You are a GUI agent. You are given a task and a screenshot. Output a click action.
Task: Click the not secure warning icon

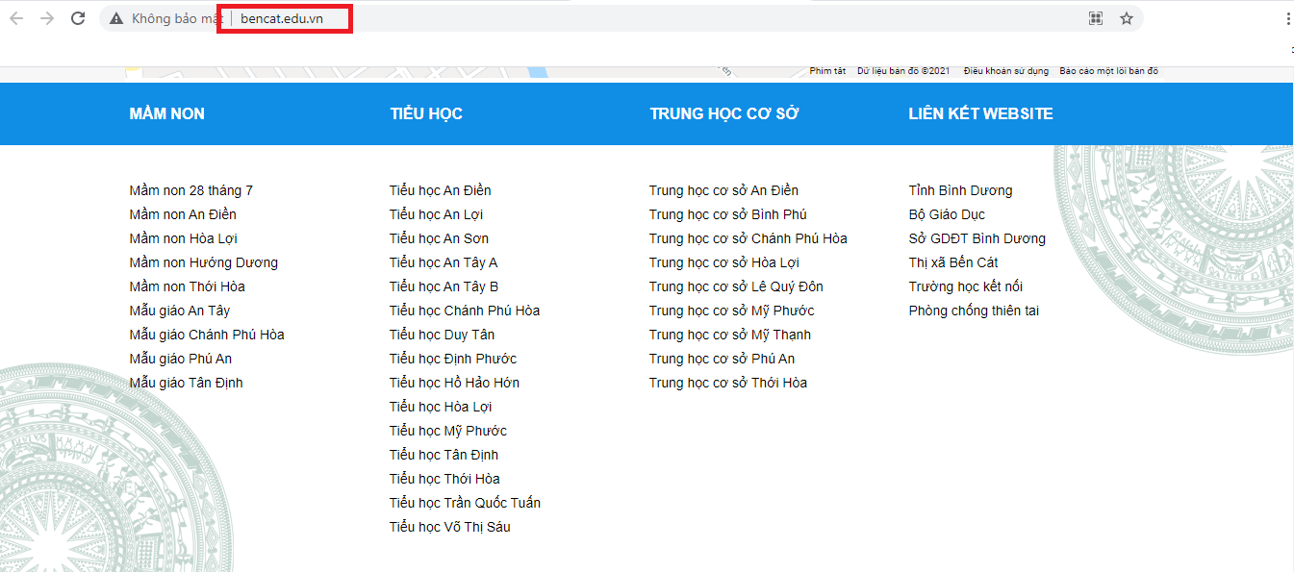(117, 18)
